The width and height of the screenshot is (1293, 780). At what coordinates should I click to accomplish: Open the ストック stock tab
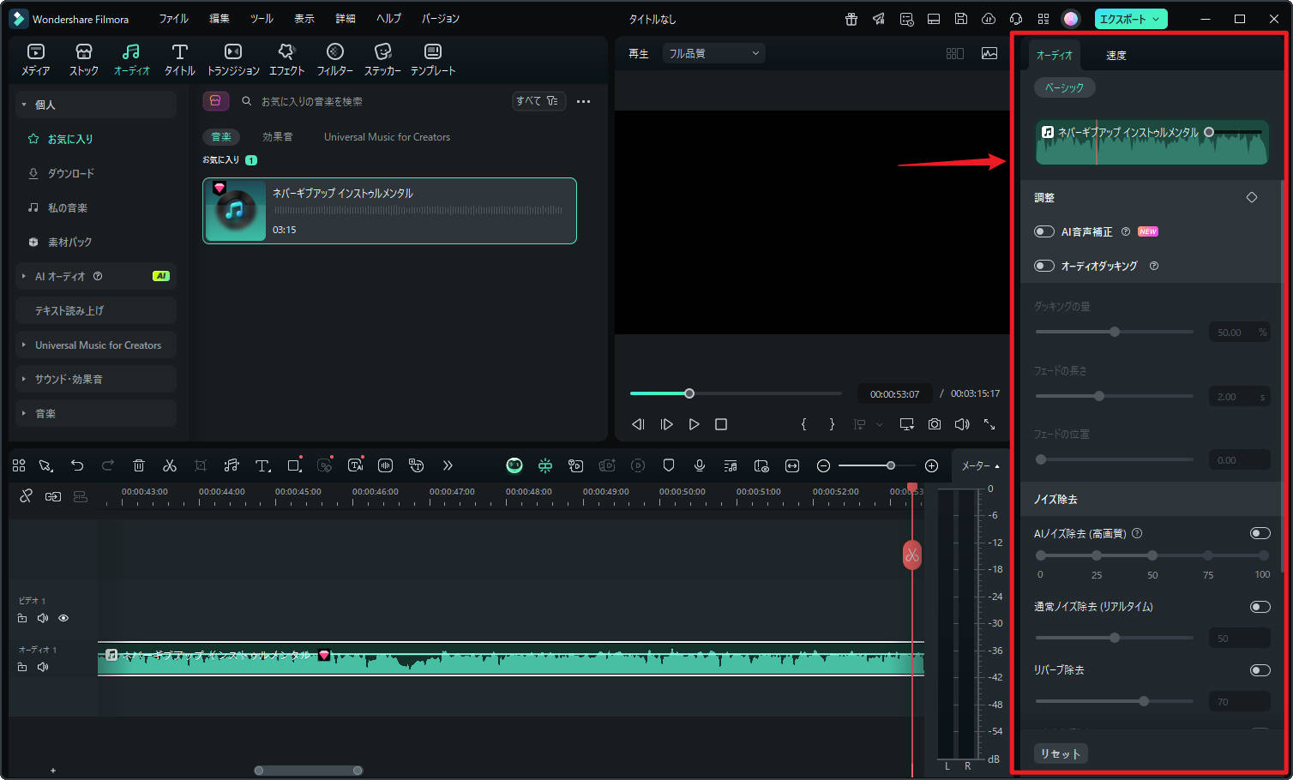pyautogui.click(x=83, y=60)
